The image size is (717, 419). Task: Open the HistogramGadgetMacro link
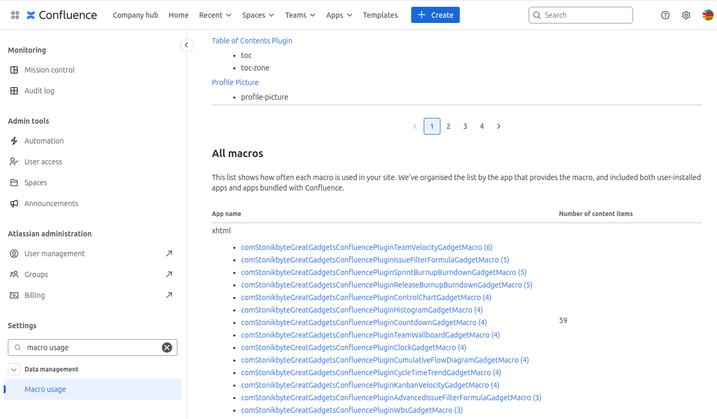362,310
